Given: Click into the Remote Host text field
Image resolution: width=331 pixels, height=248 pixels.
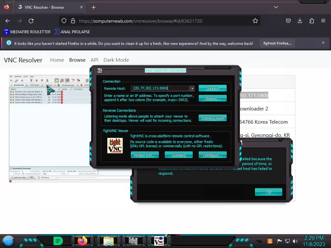Looking at the screenshot, I should pos(160,88).
